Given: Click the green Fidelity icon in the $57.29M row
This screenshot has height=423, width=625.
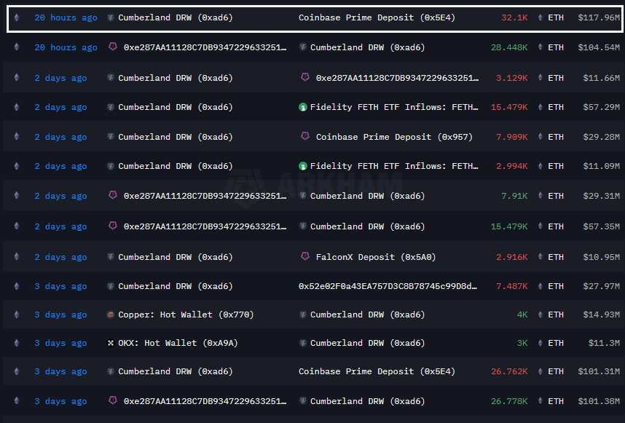Looking at the screenshot, I should [x=303, y=107].
